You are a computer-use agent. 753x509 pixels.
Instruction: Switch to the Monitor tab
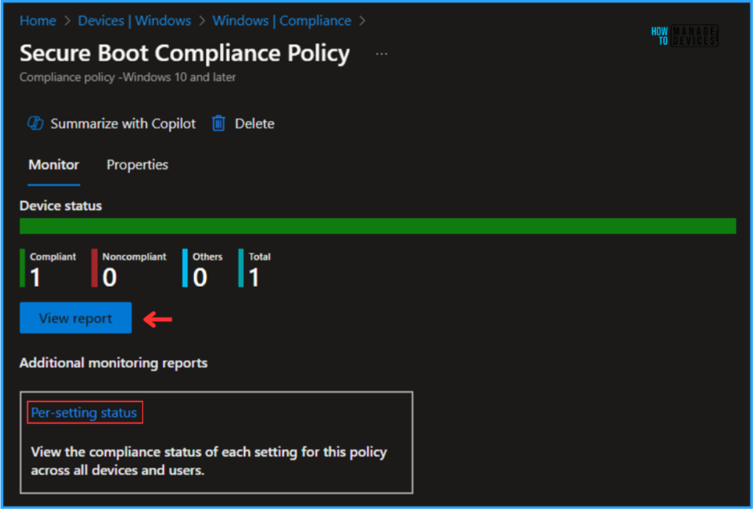[x=54, y=165]
